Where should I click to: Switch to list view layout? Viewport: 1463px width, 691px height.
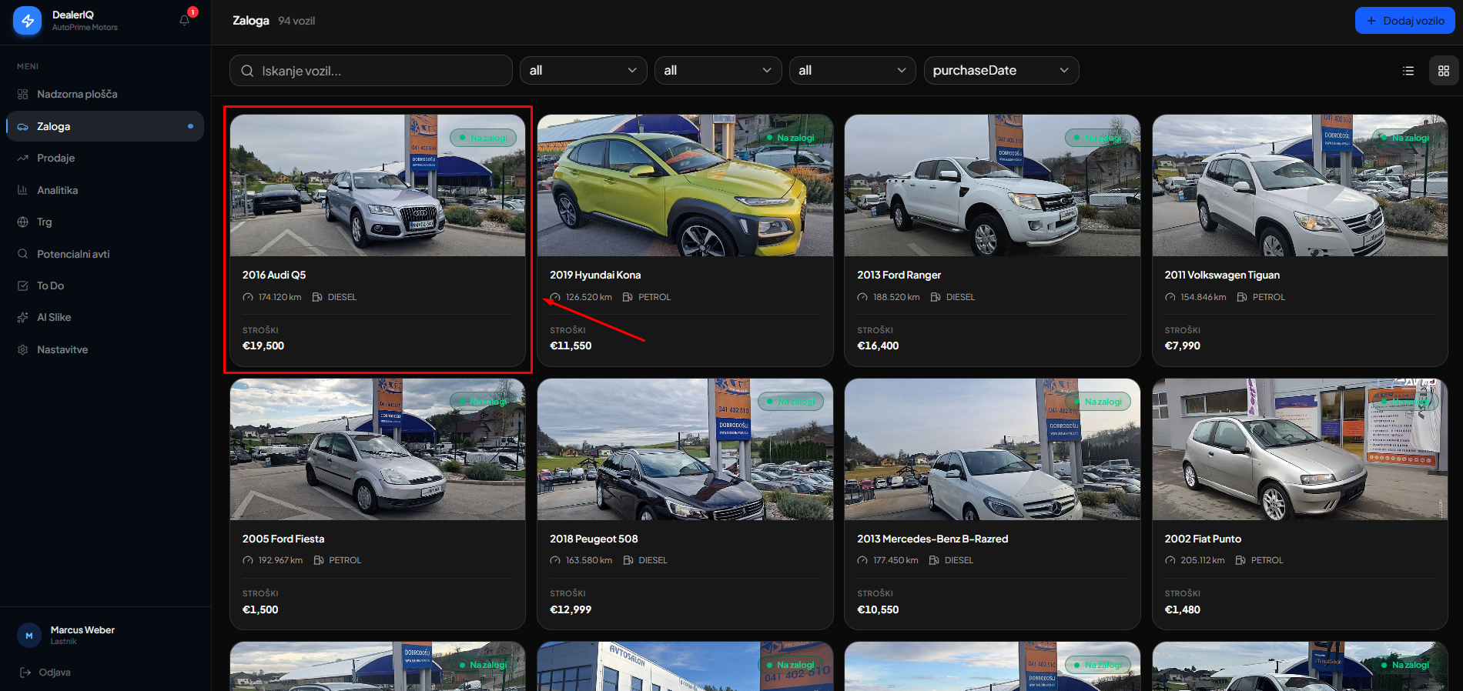tap(1408, 71)
